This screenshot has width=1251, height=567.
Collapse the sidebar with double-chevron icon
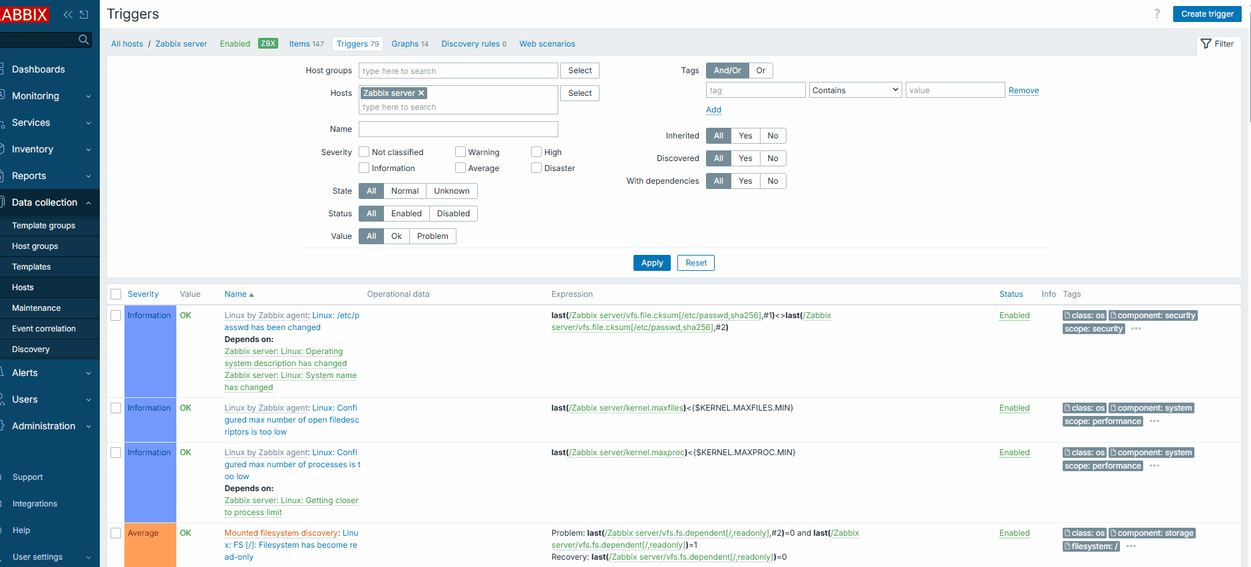[x=68, y=15]
